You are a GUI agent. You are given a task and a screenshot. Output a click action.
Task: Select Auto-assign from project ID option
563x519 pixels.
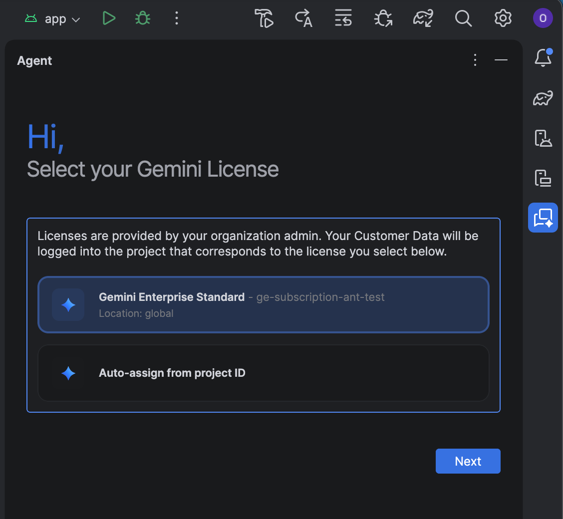tap(264, 373)
